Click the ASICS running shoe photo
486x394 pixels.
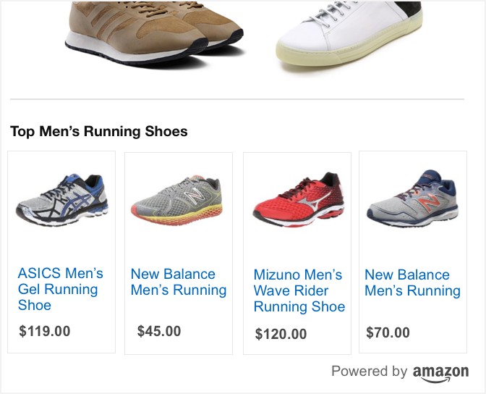[x=61, y=198]
